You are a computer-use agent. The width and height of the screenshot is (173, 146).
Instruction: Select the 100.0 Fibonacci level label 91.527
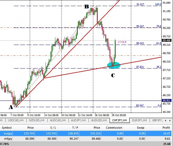(x=140, y=4)
